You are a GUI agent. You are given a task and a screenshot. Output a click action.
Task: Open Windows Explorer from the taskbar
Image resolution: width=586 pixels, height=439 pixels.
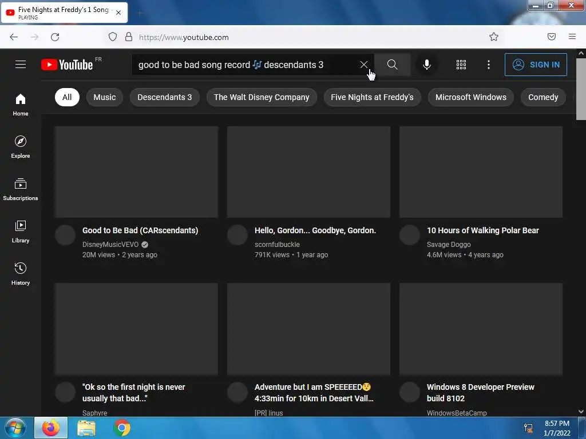(x=86, y=428)
